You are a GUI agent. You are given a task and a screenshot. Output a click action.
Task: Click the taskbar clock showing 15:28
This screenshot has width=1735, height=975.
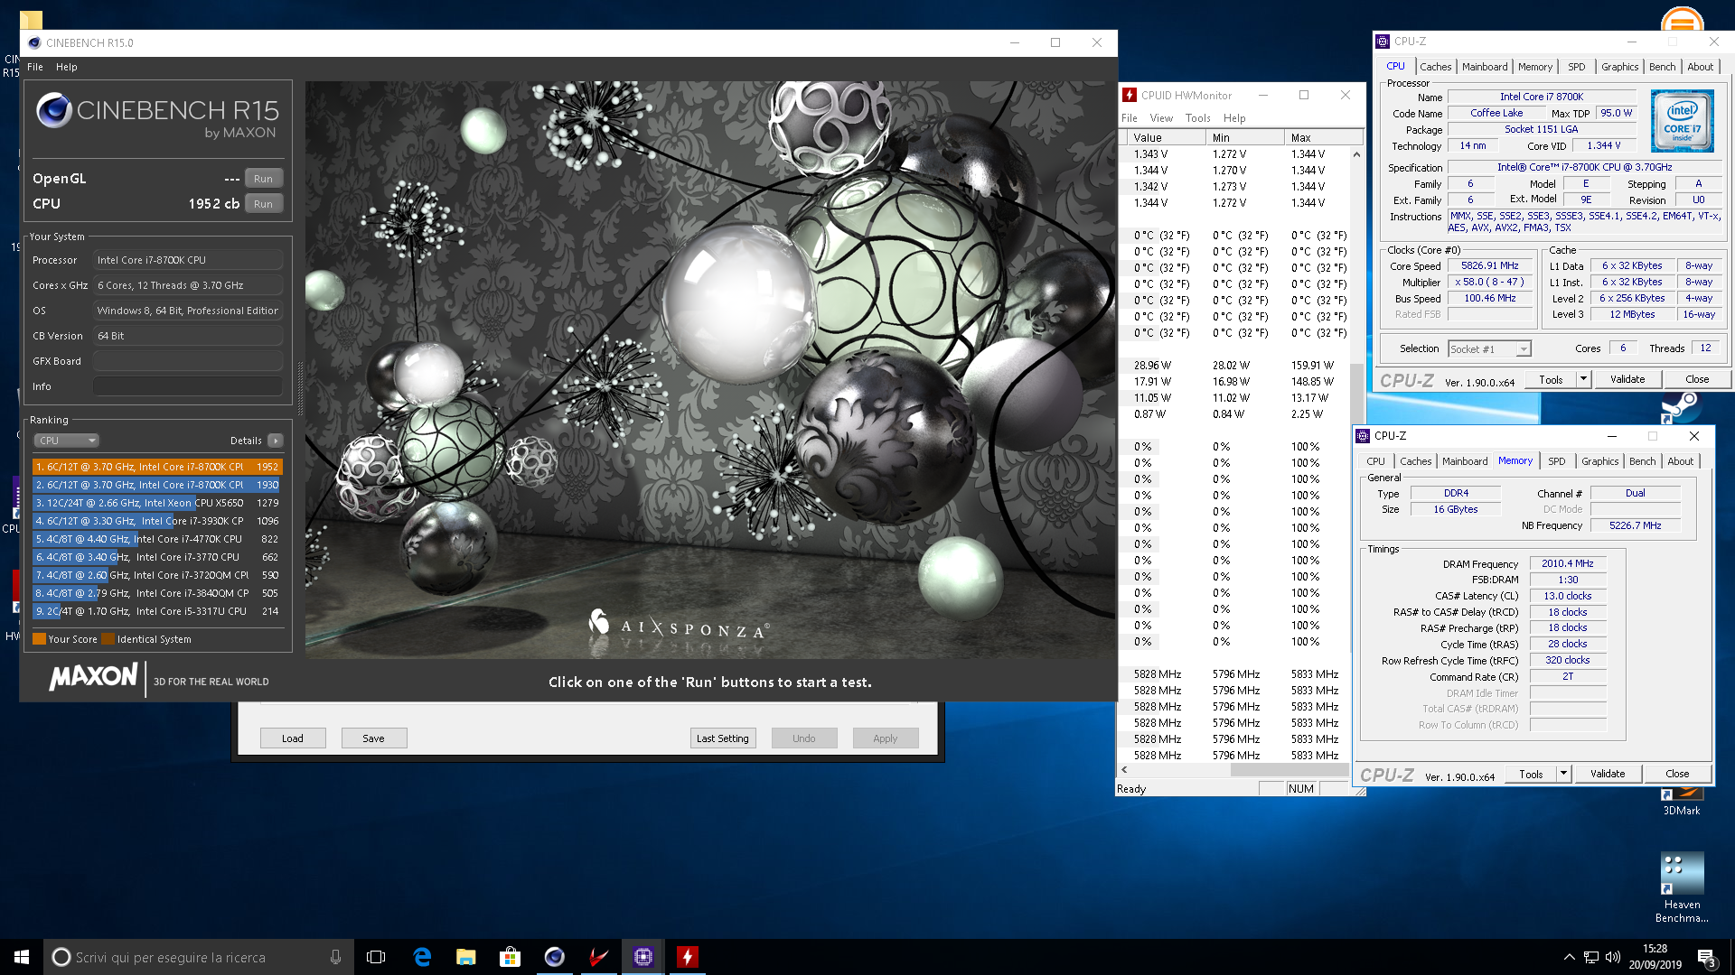click(1655, 957)
